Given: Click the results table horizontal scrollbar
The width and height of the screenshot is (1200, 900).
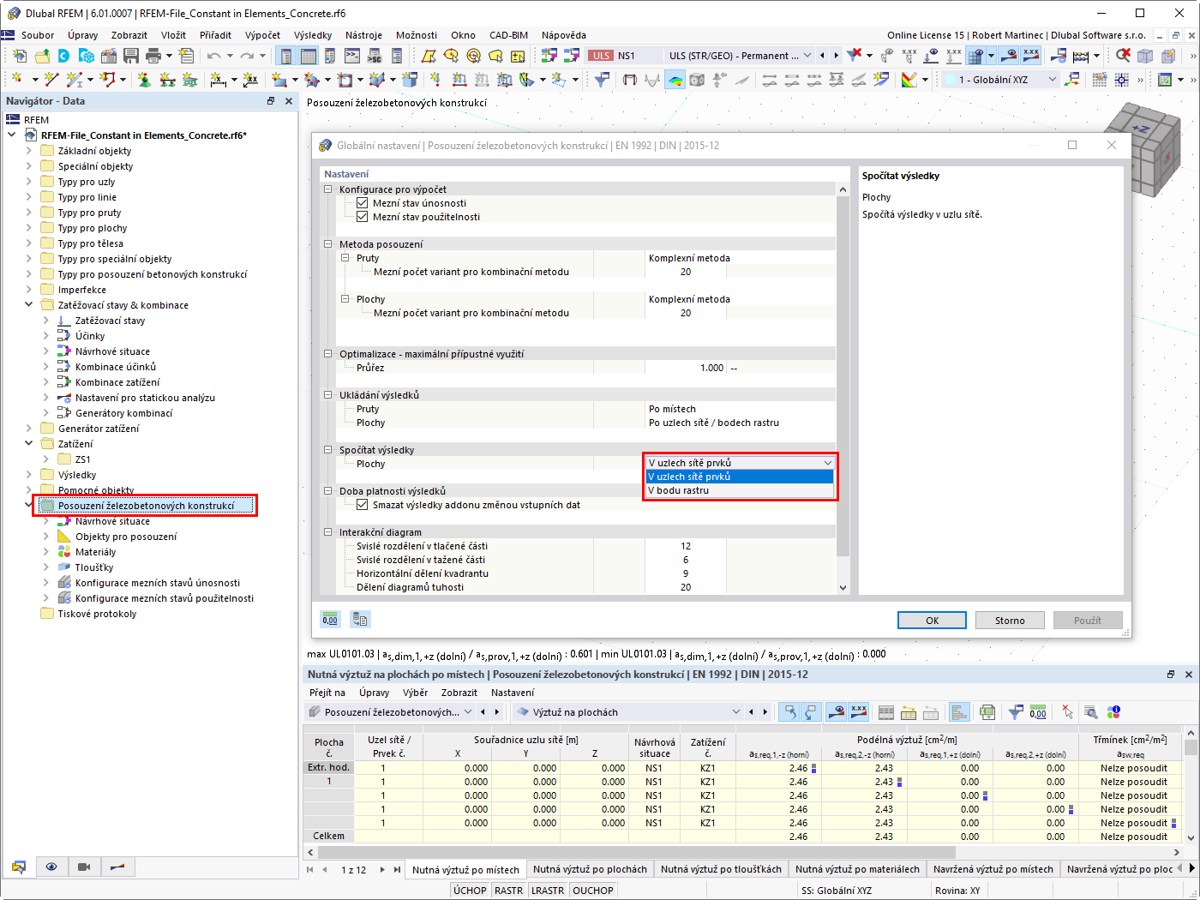Looking at the screenshot, I should (x=637, y=852).
